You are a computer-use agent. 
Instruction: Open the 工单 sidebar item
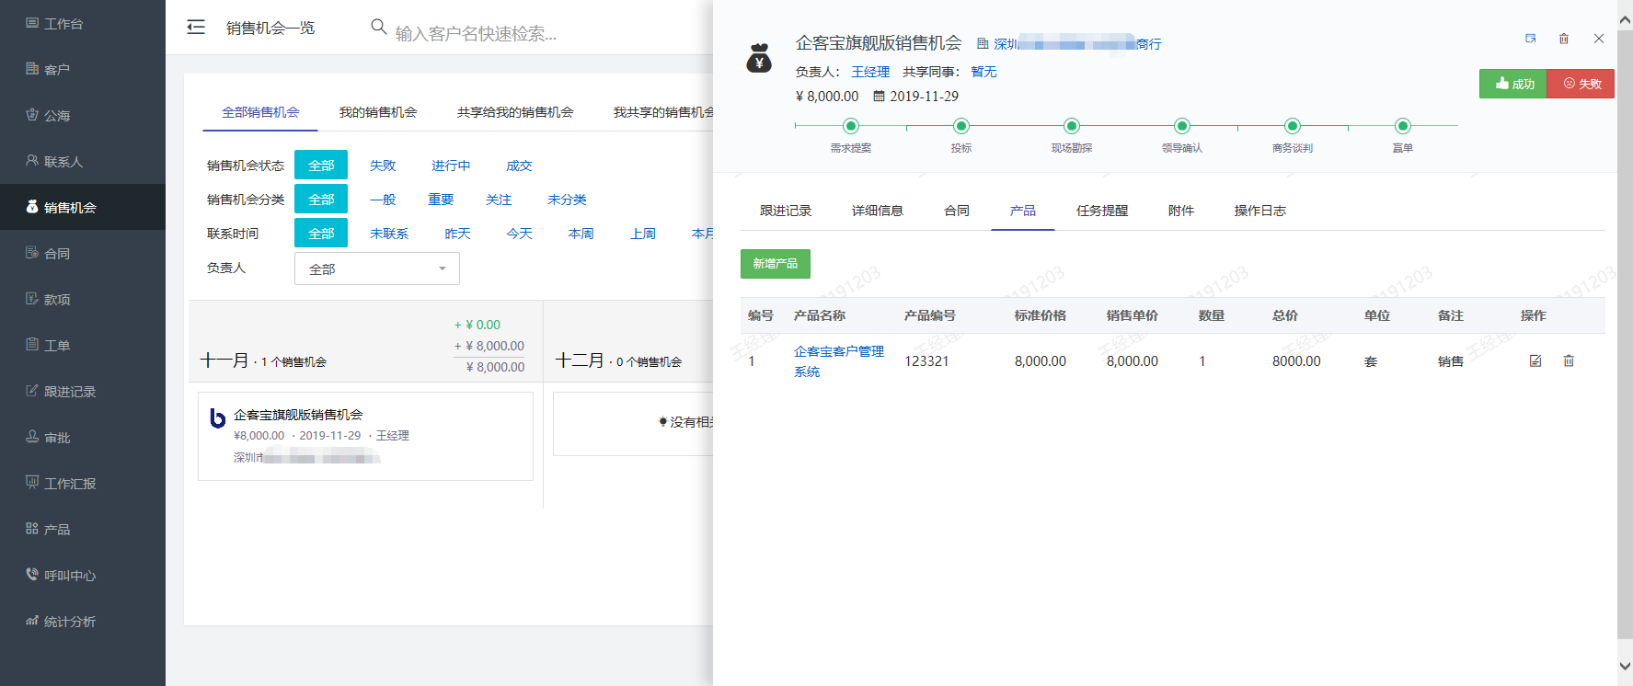point(83,345)
